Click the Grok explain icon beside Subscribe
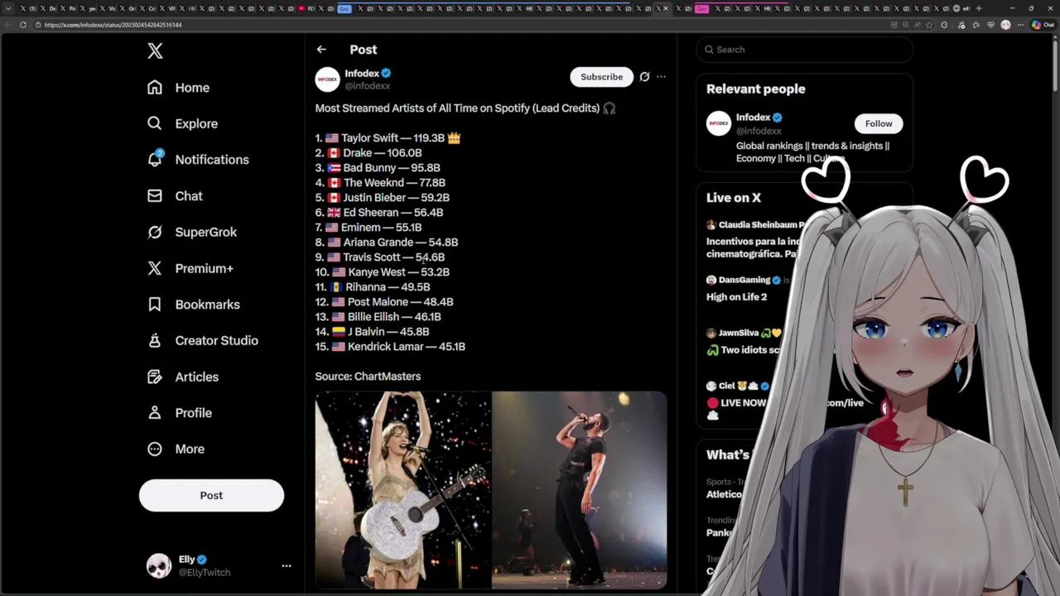Viewport: 1060px width, 596px height. pyautogui.click(x=644, y=77)
